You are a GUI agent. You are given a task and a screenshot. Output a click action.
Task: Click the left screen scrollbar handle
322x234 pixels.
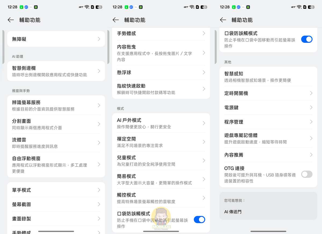click(3, 47)
